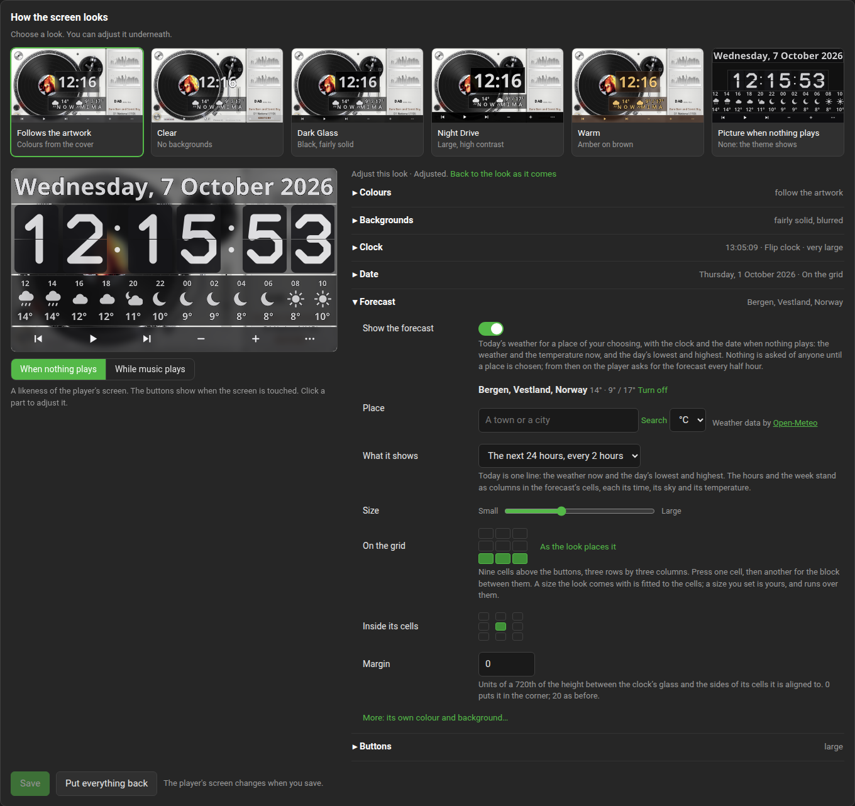Click As the look places it
The height and width of the screenshot is (806, 855).
578,547
